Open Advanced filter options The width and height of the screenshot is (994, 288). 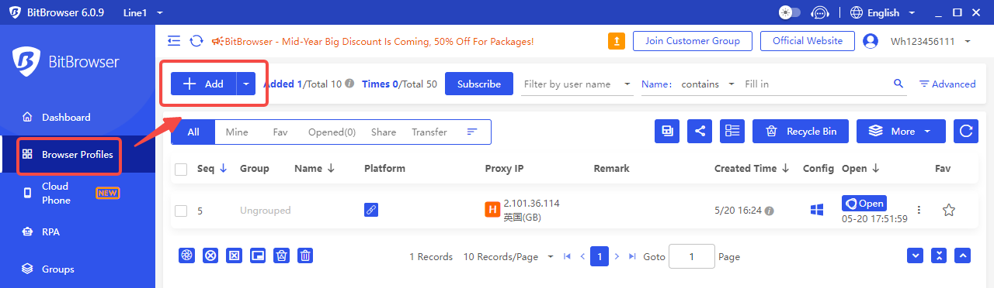(x=947, y=84)
